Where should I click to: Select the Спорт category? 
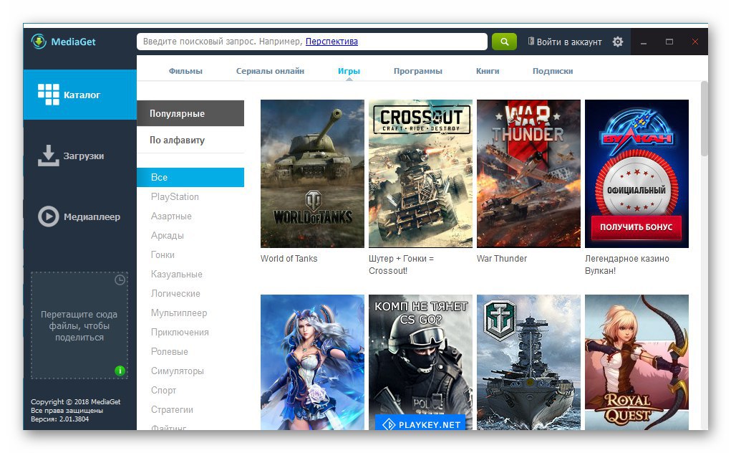click(163, 391)
